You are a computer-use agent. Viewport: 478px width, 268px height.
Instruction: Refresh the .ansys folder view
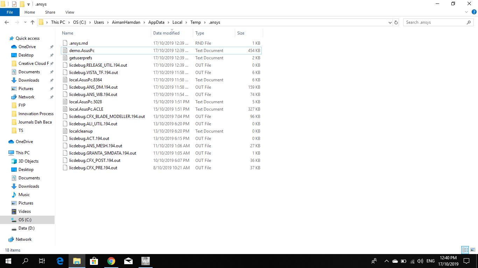396,22
